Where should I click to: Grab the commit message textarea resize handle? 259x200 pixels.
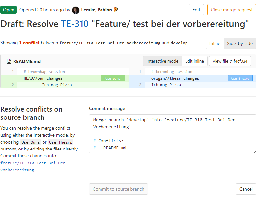coord(254,151)
